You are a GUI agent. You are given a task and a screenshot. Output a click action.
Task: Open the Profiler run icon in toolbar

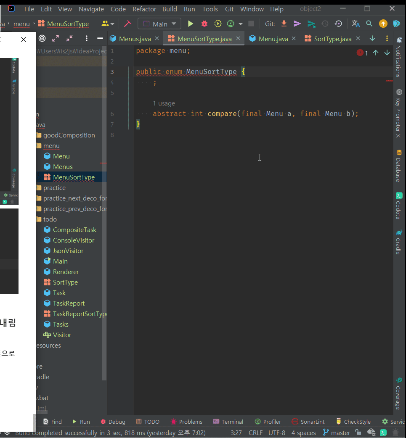click(231, 24)
